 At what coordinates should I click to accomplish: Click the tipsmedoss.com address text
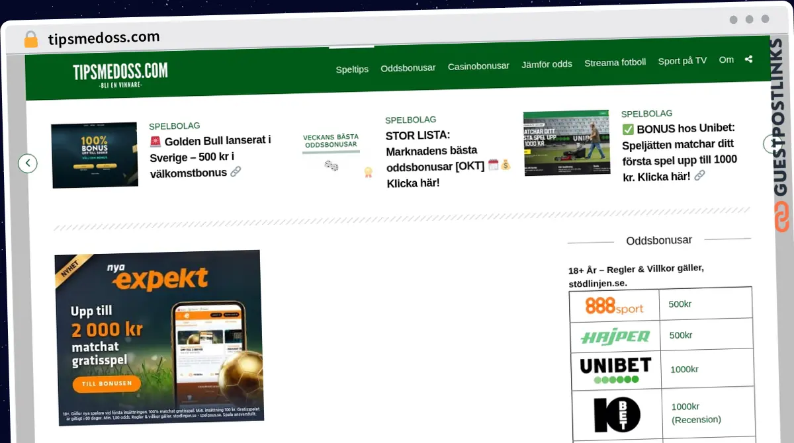coord(104,38)
